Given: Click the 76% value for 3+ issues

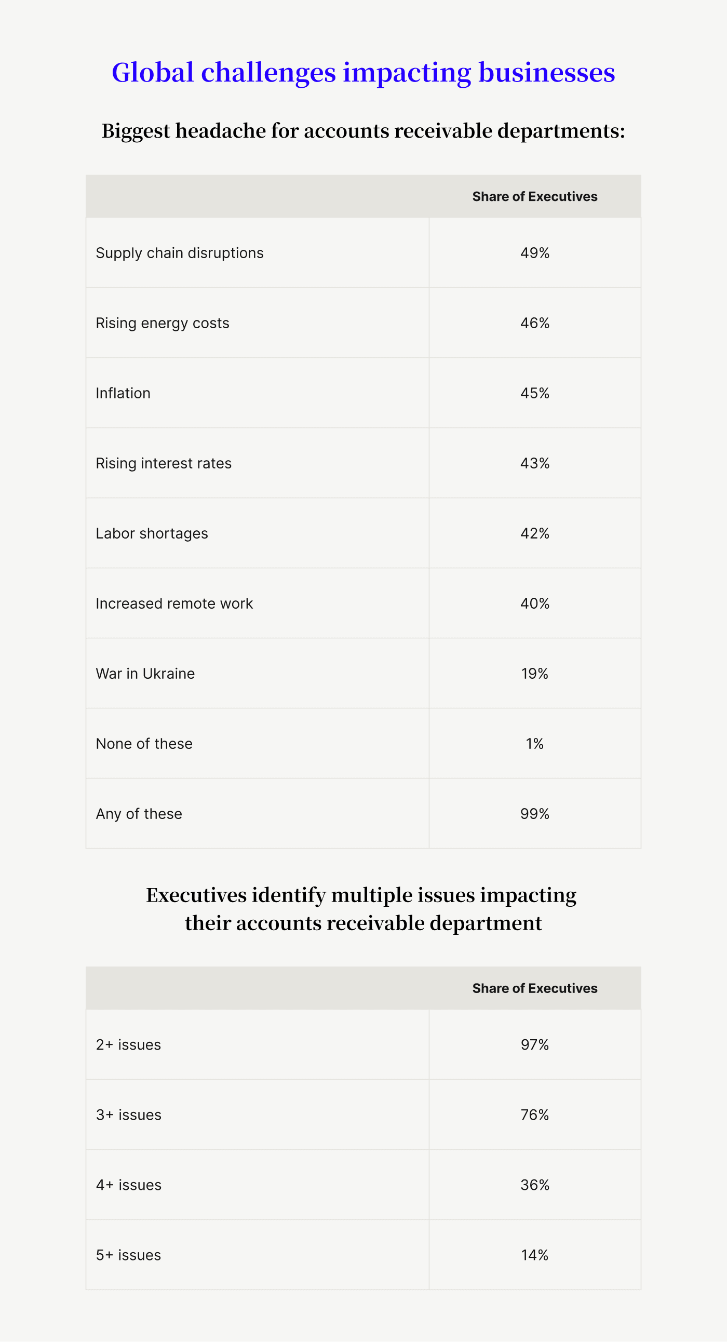Looking at the screenshot, I should pos(534,1115).
